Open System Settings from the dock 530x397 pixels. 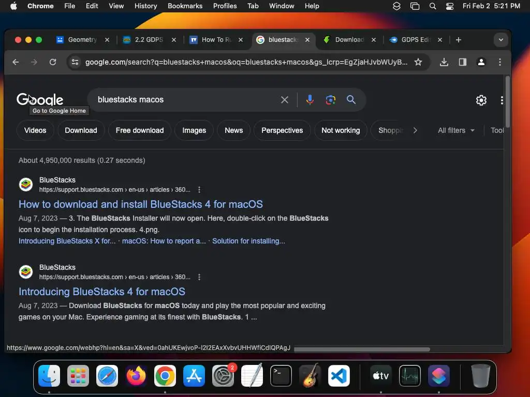pos(223,376)
